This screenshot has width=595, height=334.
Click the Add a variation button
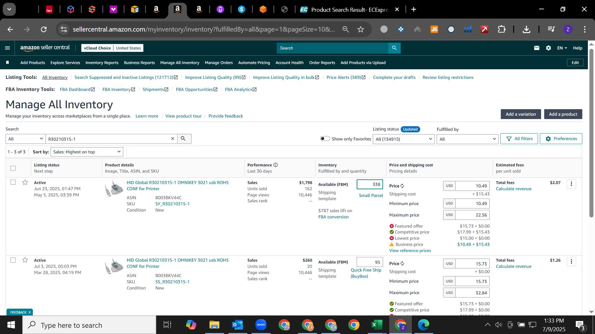521,114
